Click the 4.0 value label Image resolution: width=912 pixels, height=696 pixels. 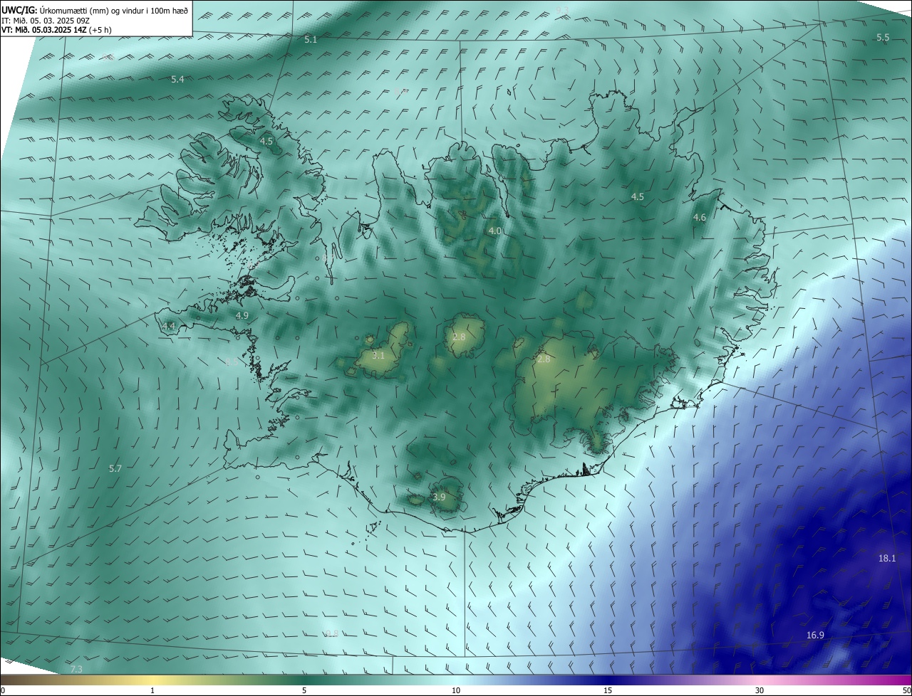coord(494,231)
